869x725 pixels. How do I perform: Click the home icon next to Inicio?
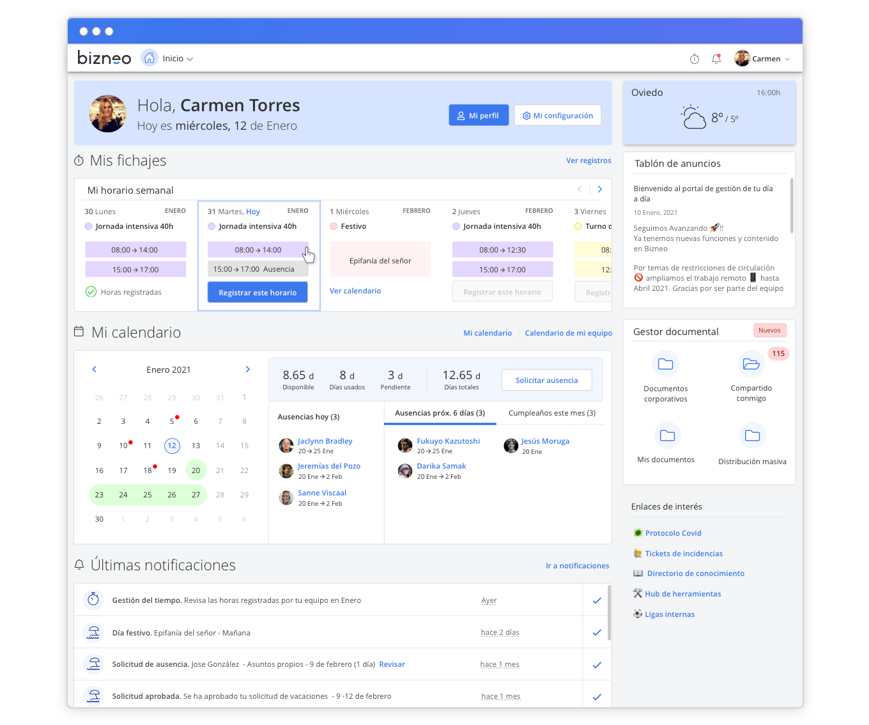(149, 58)
